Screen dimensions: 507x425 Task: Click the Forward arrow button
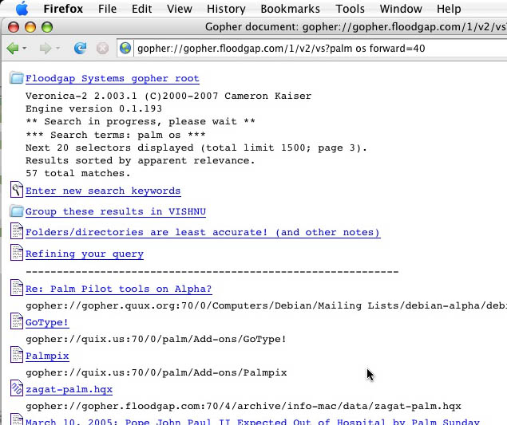[x=46, y=49]
